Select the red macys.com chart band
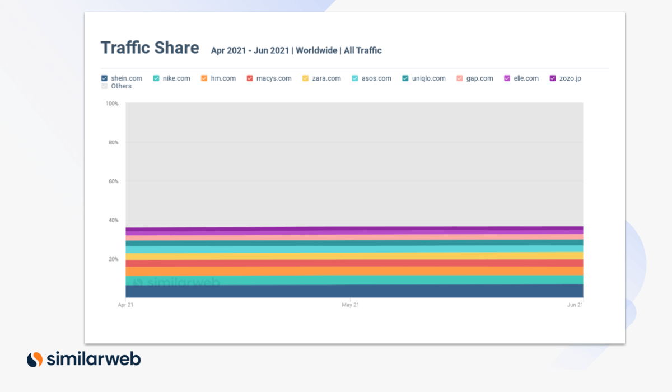 tap(354, 263)
